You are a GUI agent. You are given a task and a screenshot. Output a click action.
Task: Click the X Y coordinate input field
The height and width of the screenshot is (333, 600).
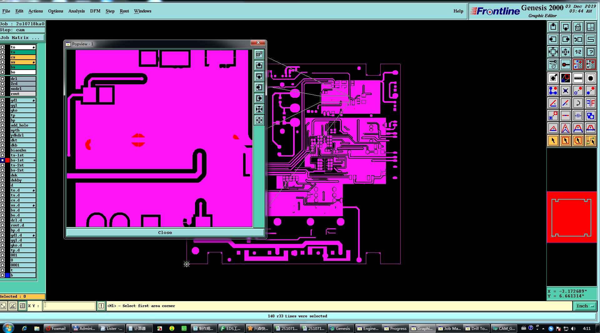[69, 306]
